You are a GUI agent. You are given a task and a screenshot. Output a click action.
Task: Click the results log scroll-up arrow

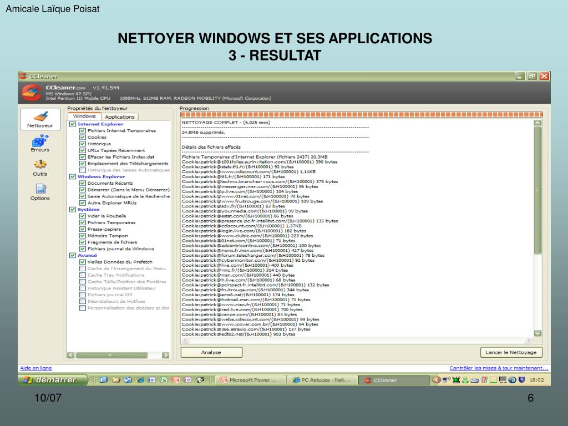[x=537, y=123]
